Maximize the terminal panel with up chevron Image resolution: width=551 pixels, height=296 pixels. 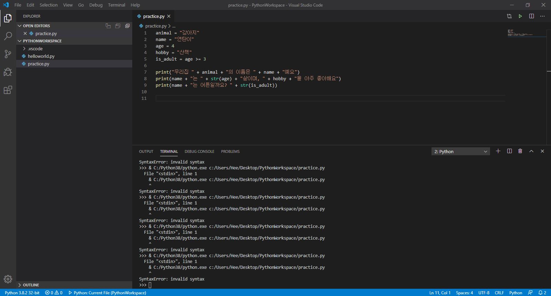pyautogui.click(x=531, y=151)
